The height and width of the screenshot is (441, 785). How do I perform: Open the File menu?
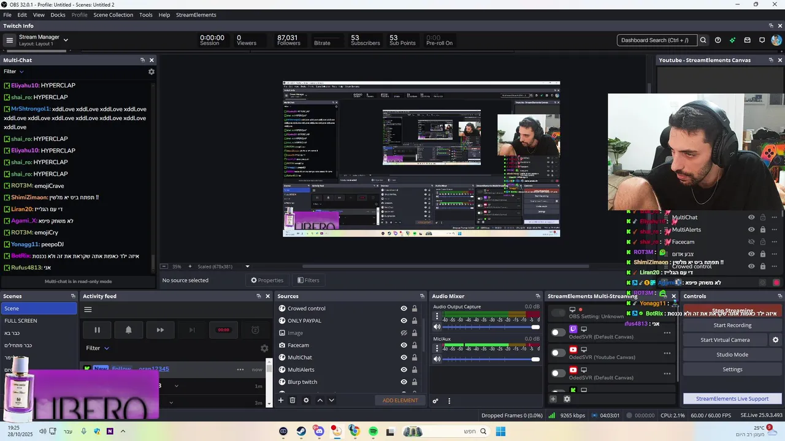7,15
